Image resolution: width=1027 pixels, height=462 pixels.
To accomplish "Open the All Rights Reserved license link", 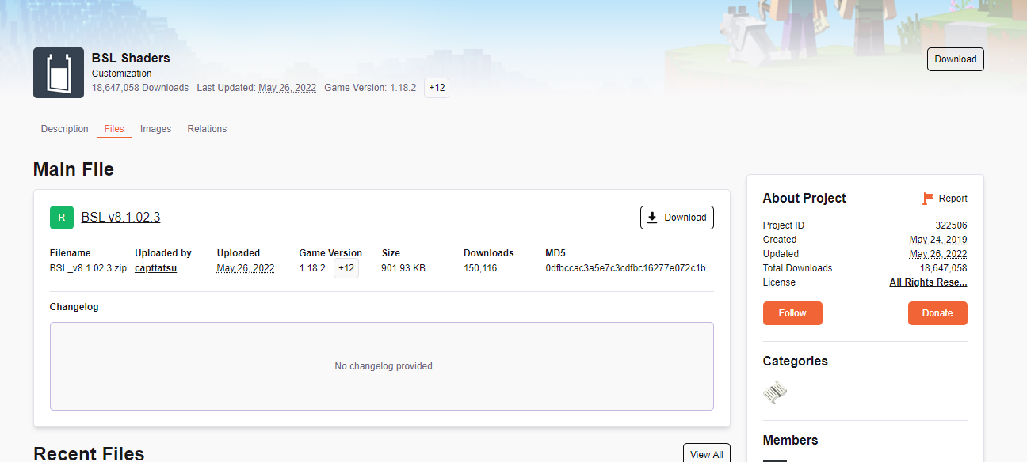I will pos(928,282).
